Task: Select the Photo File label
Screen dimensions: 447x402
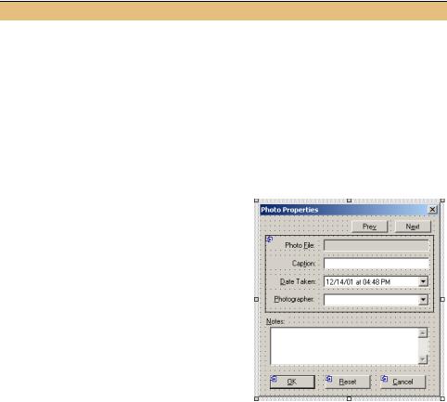Action: click(300, 245)
